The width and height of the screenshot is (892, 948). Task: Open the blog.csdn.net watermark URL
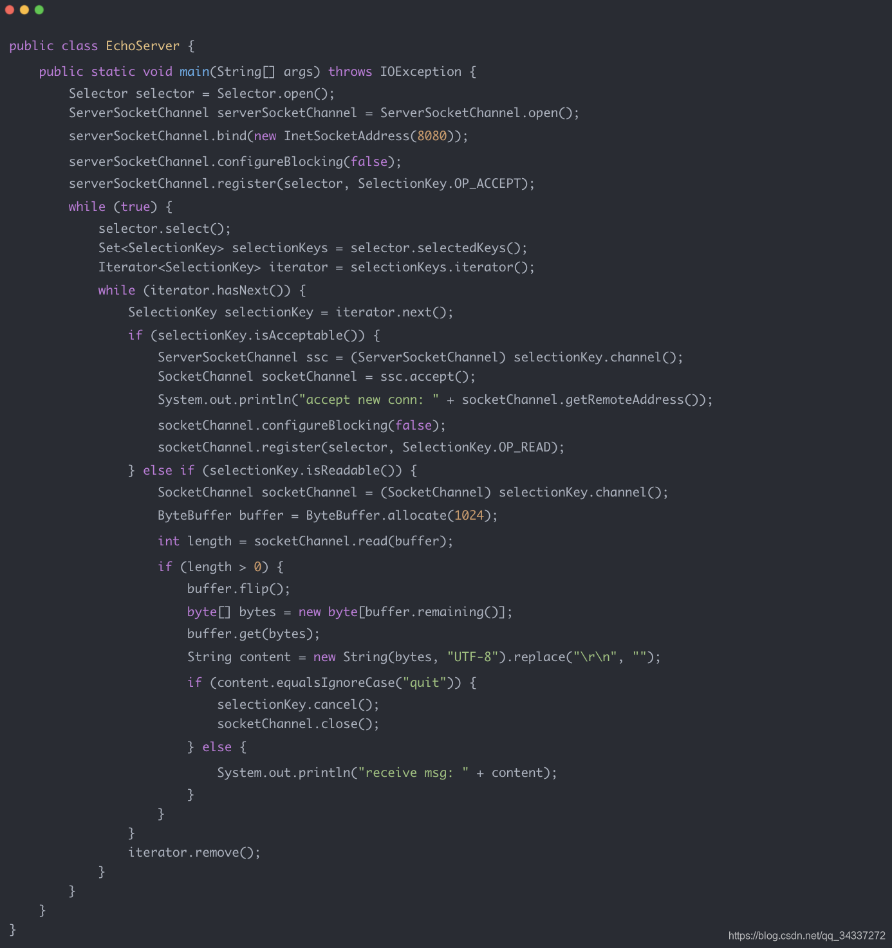[807, 936]
